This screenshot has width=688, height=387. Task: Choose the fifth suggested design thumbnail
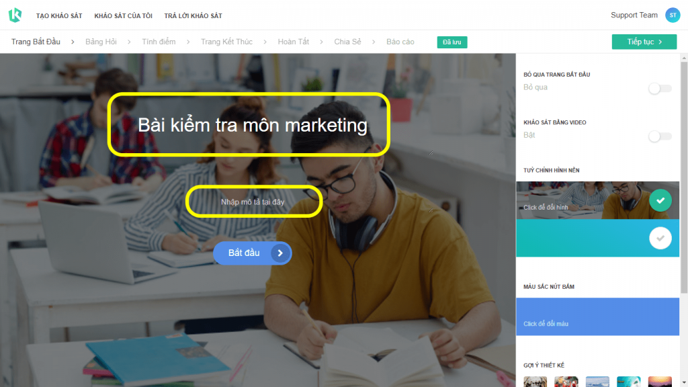tap(660, 382)
